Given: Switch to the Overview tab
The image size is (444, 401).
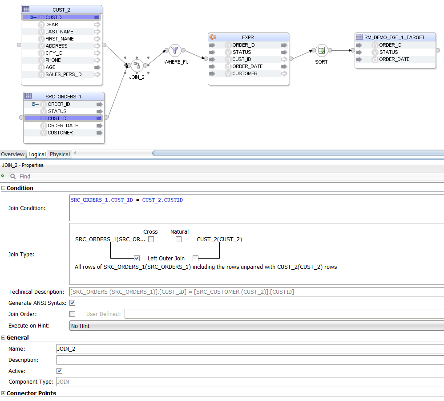Looking at the screenshot, I should pos(13,154).
